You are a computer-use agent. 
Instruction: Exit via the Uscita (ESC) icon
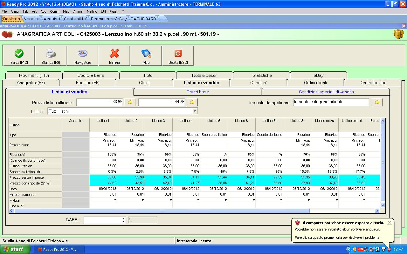[178, 56]
